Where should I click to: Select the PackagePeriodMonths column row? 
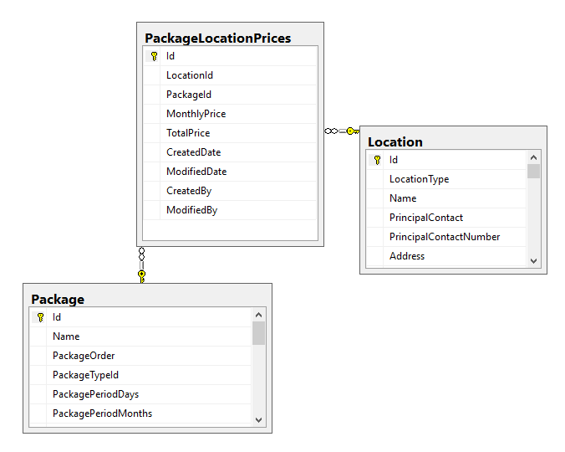tap(140, 413)
